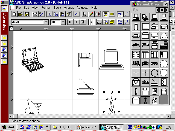Select the flowchart layout tool icon
175x131 pixels.
106,14
